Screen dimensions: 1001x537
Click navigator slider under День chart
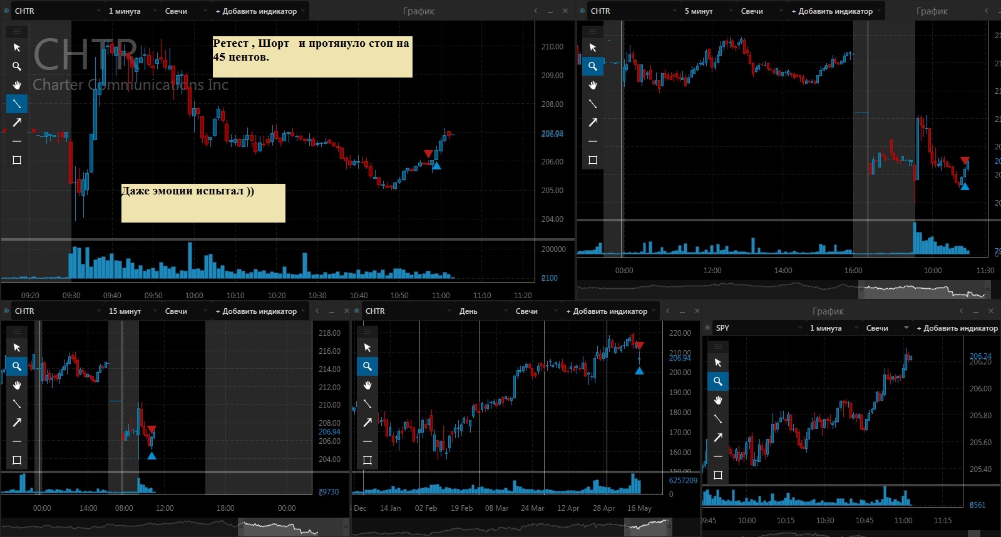[x=648, y=528]
